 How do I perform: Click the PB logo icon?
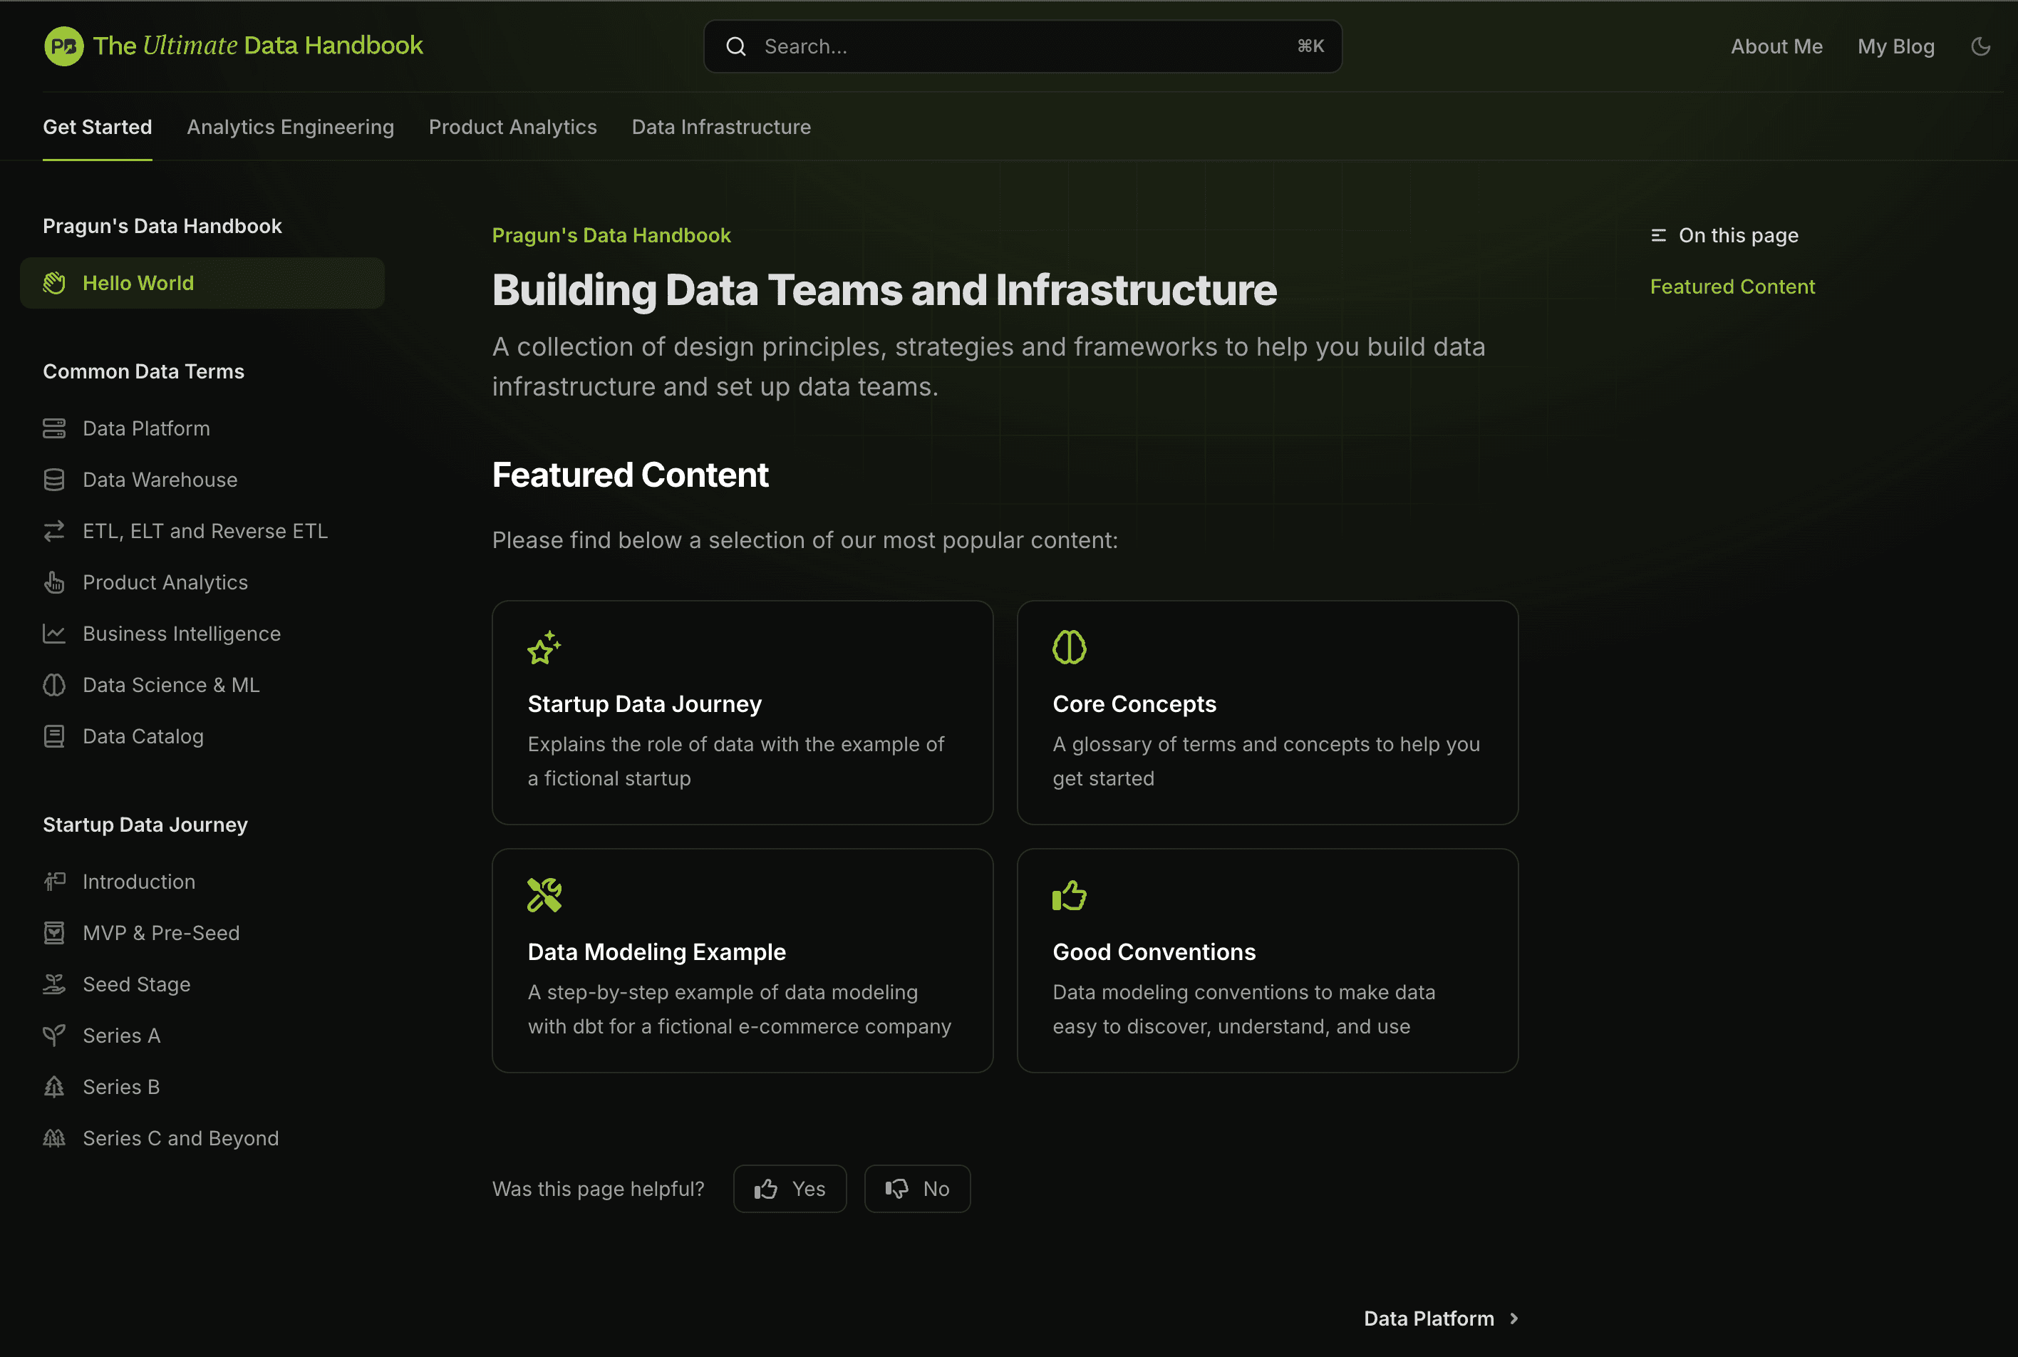pyautogui.click(x=63, y=46)
